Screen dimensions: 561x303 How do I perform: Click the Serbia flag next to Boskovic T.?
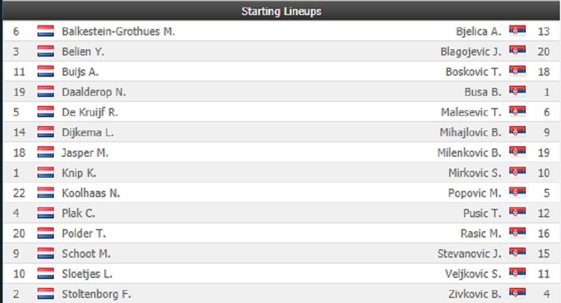pos(517,72)
